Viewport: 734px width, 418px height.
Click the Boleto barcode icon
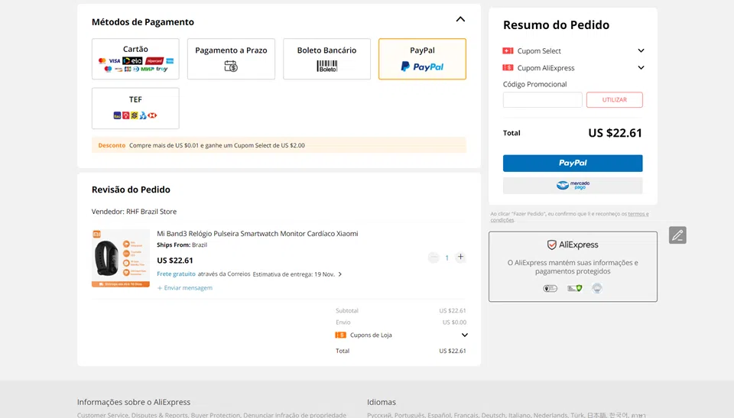(x=326, y=66)
